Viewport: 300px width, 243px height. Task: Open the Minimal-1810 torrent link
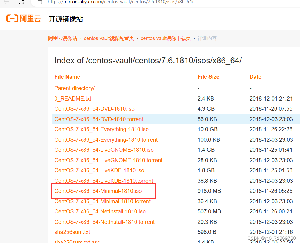coord(103,201)
